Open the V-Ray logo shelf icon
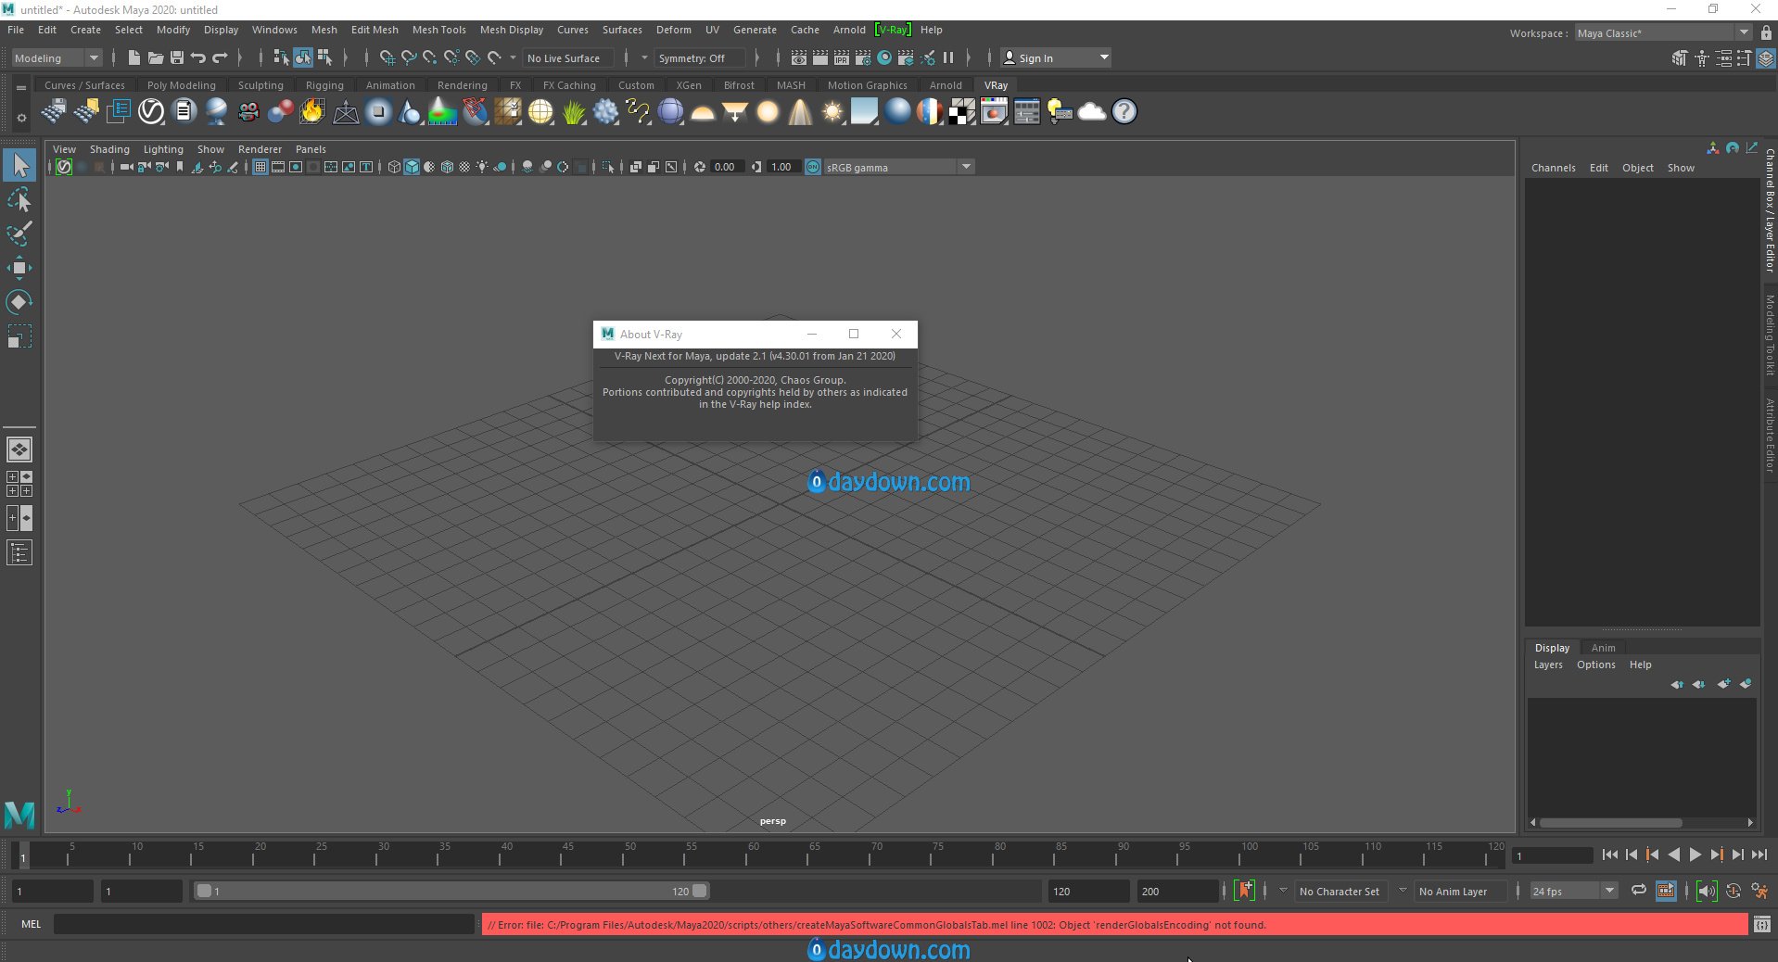 (151, 112)
